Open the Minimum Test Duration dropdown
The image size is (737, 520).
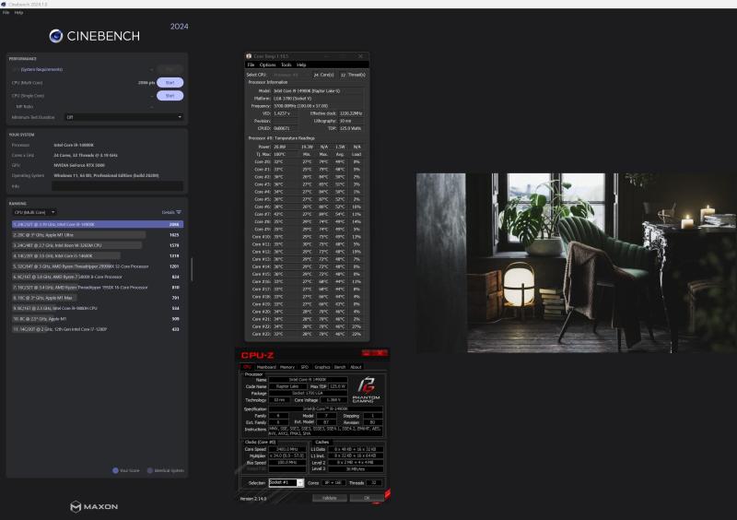pos(123,117)
